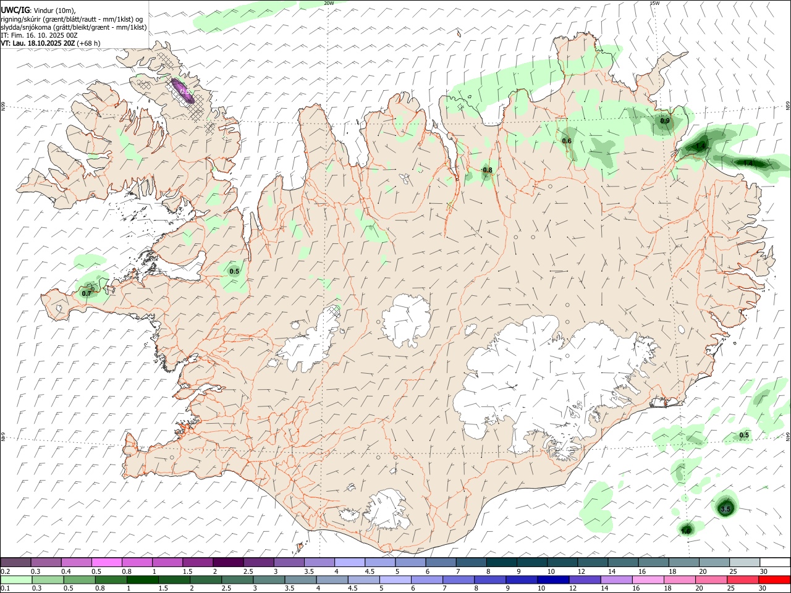This screenshot has width=791, height=593.
Task: Click the '20W' longitude label at the top
Action: [x=329, y=3]
